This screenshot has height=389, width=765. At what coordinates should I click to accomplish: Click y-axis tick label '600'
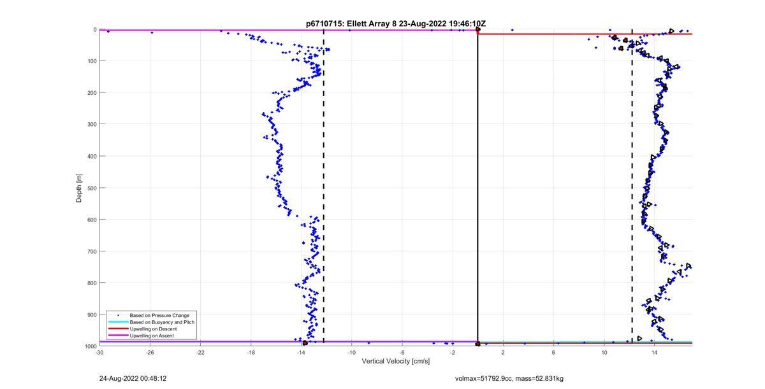coord(91,220)
